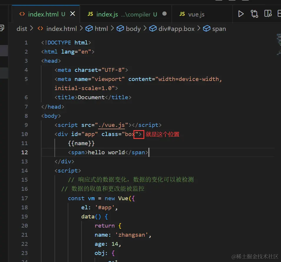Select body element in the breadcrumb
The height and width of the screenshot is (262, 281).
[133, 29]
